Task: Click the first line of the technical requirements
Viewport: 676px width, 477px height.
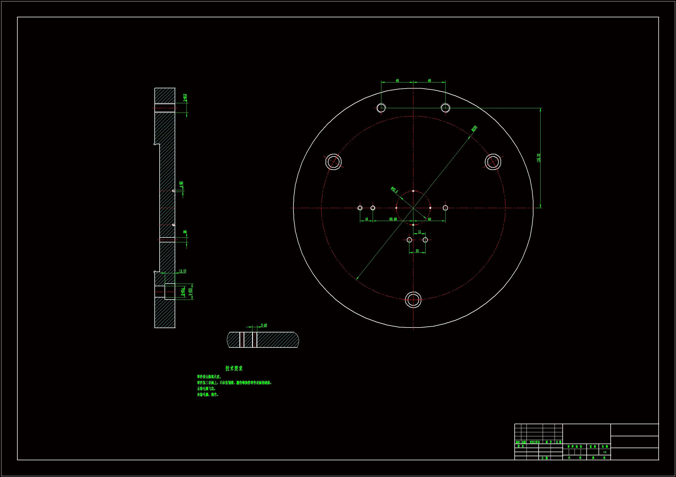Action: click(209, 377)
